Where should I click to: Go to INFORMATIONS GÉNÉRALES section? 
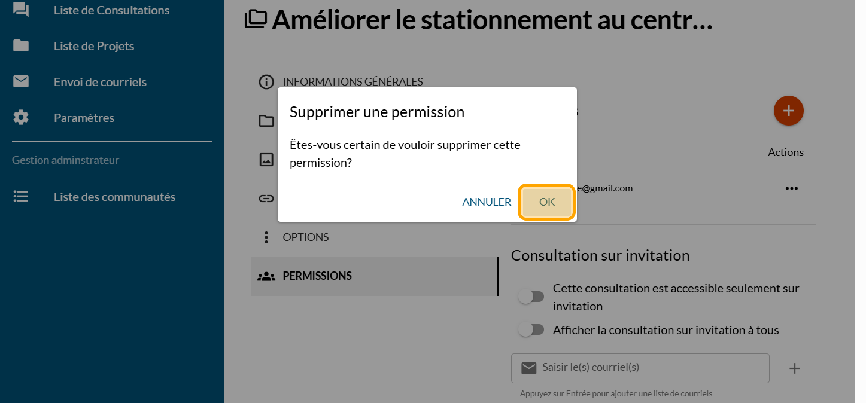tap(353, 82)
